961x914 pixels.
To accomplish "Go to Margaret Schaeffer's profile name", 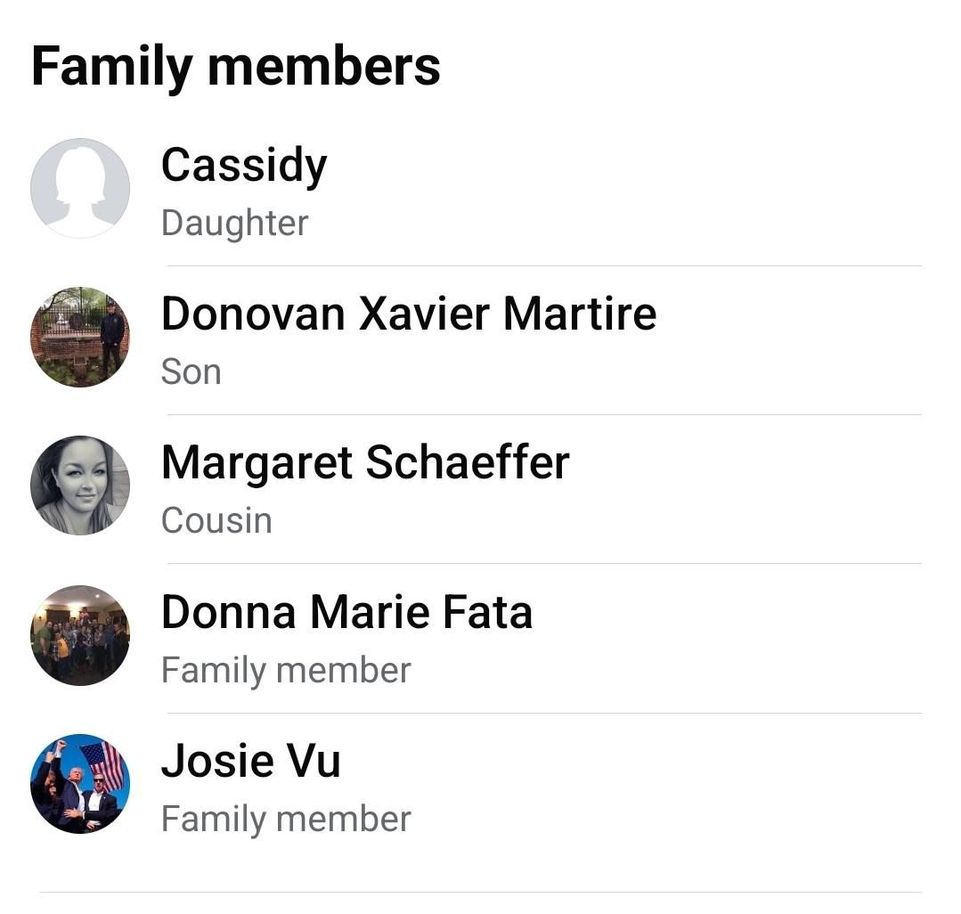I will coord(365,462).
